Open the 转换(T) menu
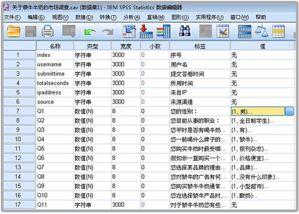The width and height of the screenshot is (299, 214). point(108,18)
